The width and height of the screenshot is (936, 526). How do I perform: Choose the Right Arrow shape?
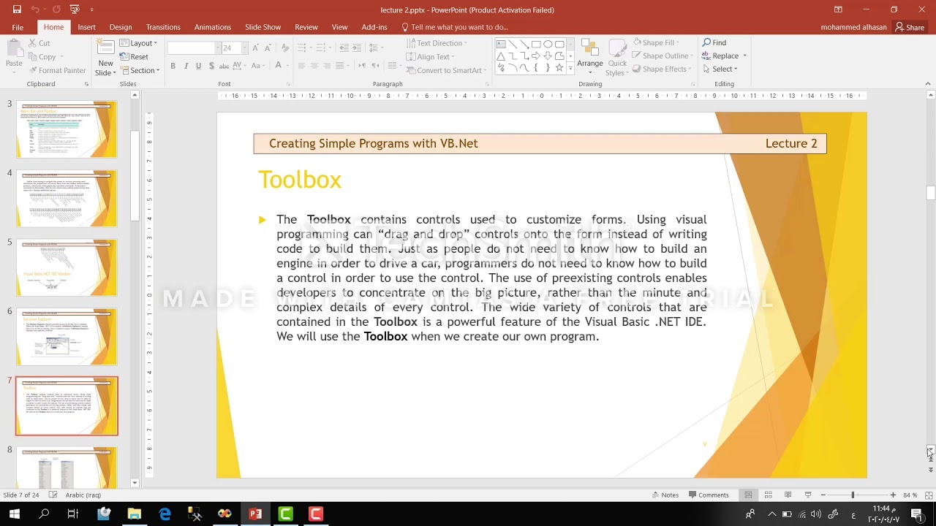536,56
